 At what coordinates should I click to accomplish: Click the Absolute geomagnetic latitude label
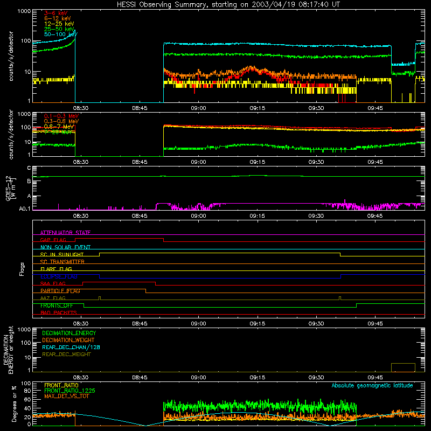[372, 386]
